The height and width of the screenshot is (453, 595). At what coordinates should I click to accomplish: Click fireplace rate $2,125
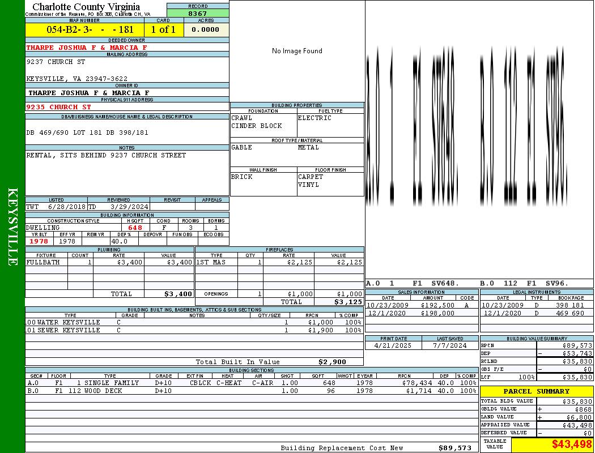click(x=300, y=262)
